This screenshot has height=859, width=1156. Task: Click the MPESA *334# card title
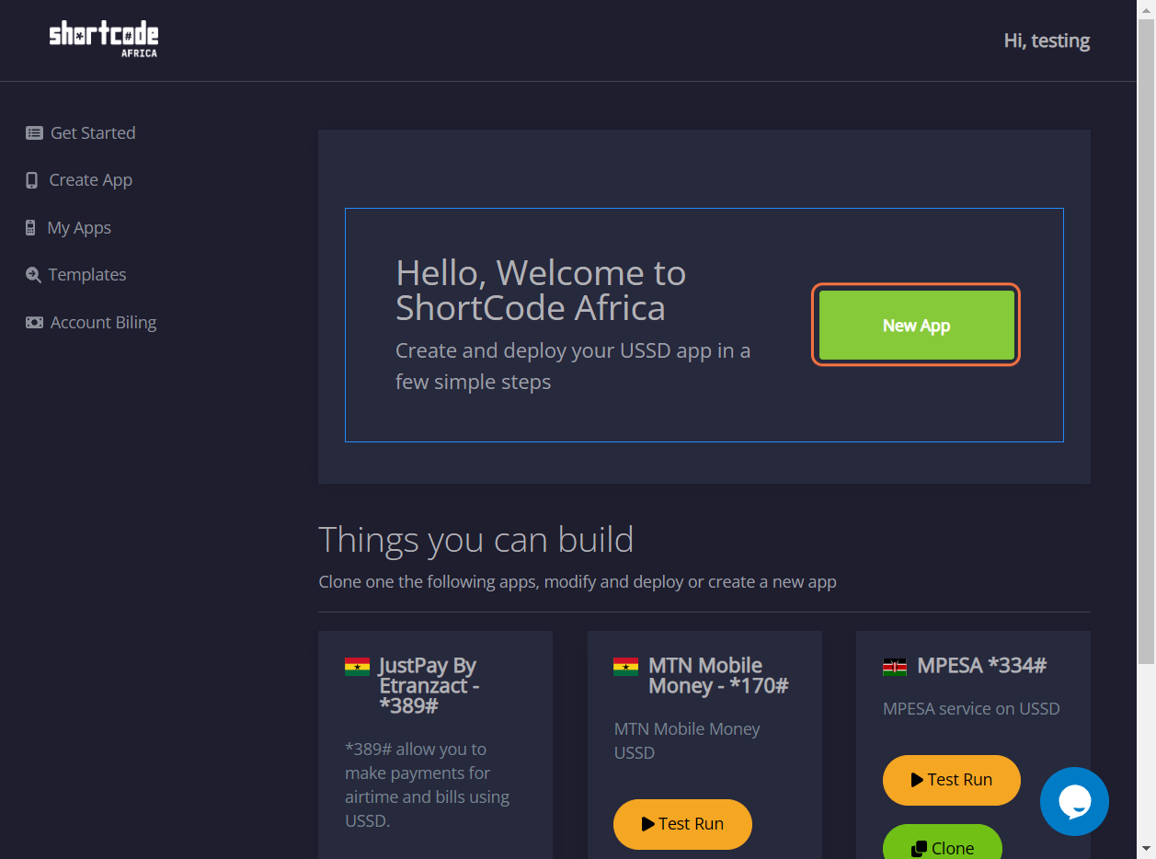tap(981, 665)
